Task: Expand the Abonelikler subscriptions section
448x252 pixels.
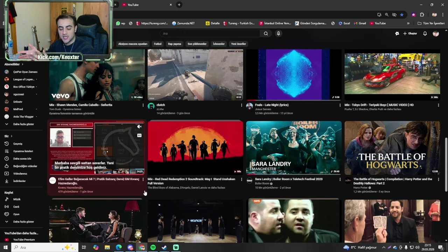Action: pos(14,64)
